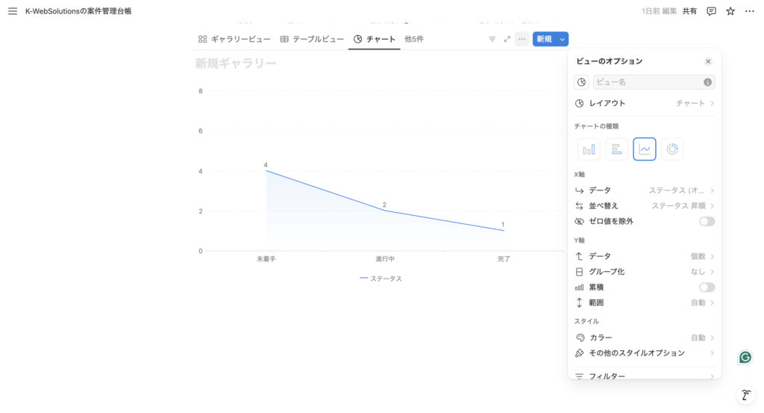Open the comments icon in top bar
The image size is (764, 413).
[x=711, y=11]
